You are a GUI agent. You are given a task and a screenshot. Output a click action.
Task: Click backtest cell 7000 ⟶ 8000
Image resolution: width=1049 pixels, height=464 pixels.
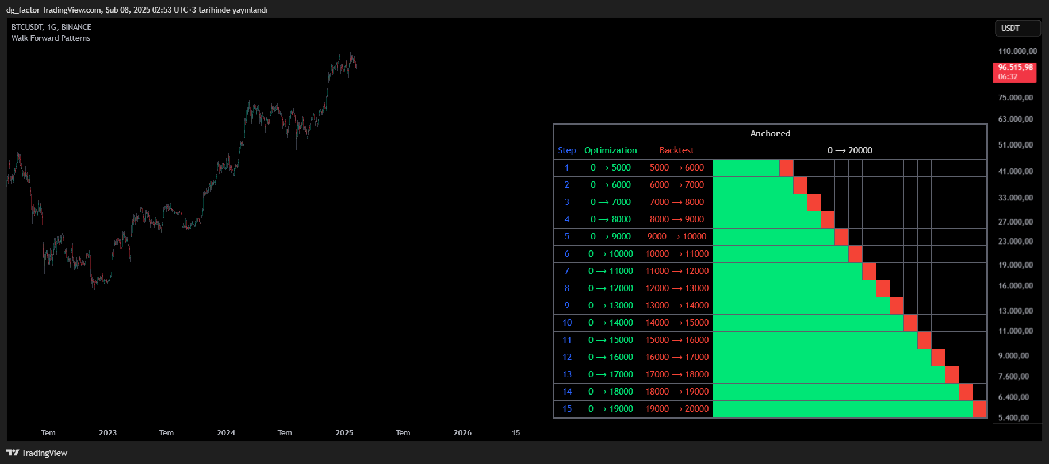click(676, 202)
